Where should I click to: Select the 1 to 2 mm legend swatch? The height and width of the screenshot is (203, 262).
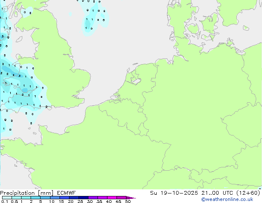click(26, 198)
